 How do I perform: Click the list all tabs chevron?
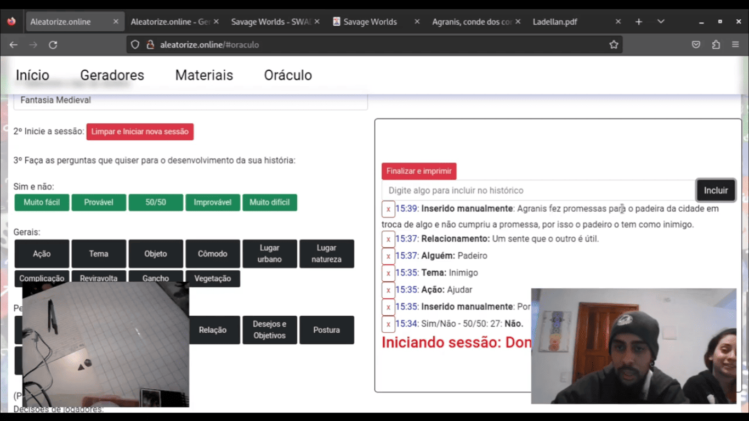[661, 22]
